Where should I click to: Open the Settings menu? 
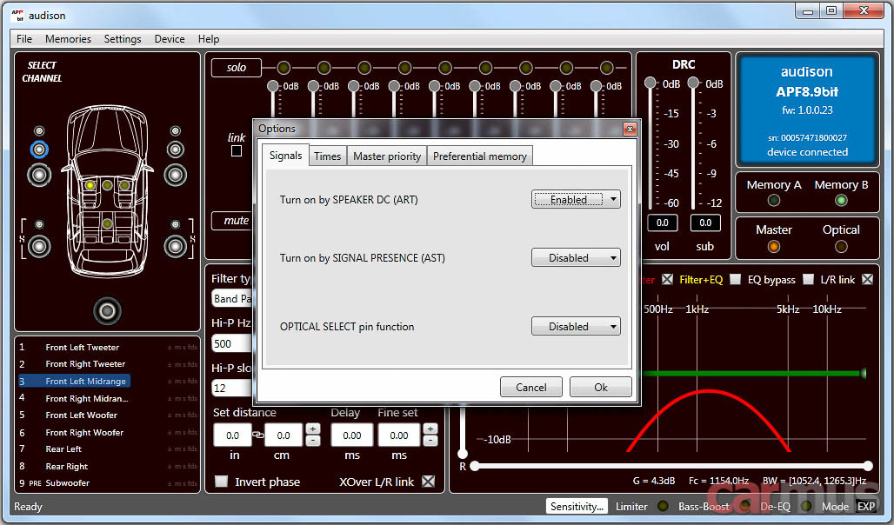coord(123,39)
